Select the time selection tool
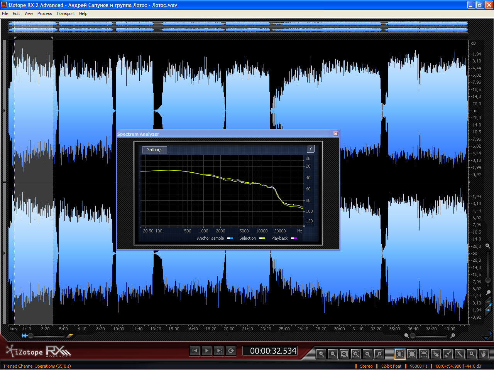Viewport: 494px width, 370px height. click(400, 353)
